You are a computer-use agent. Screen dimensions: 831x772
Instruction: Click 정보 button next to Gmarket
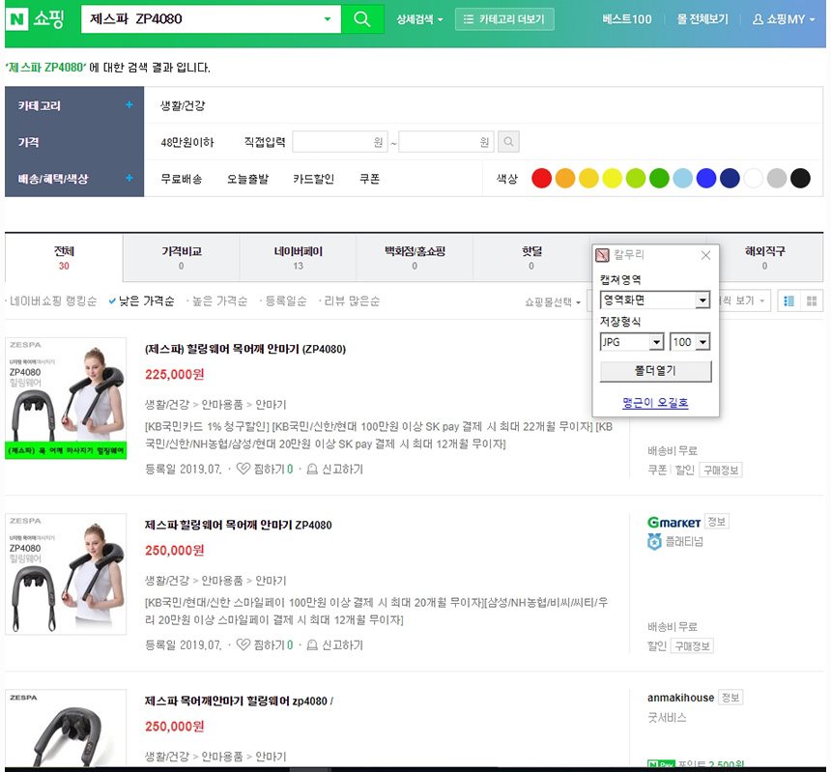[x=717, y=522]
